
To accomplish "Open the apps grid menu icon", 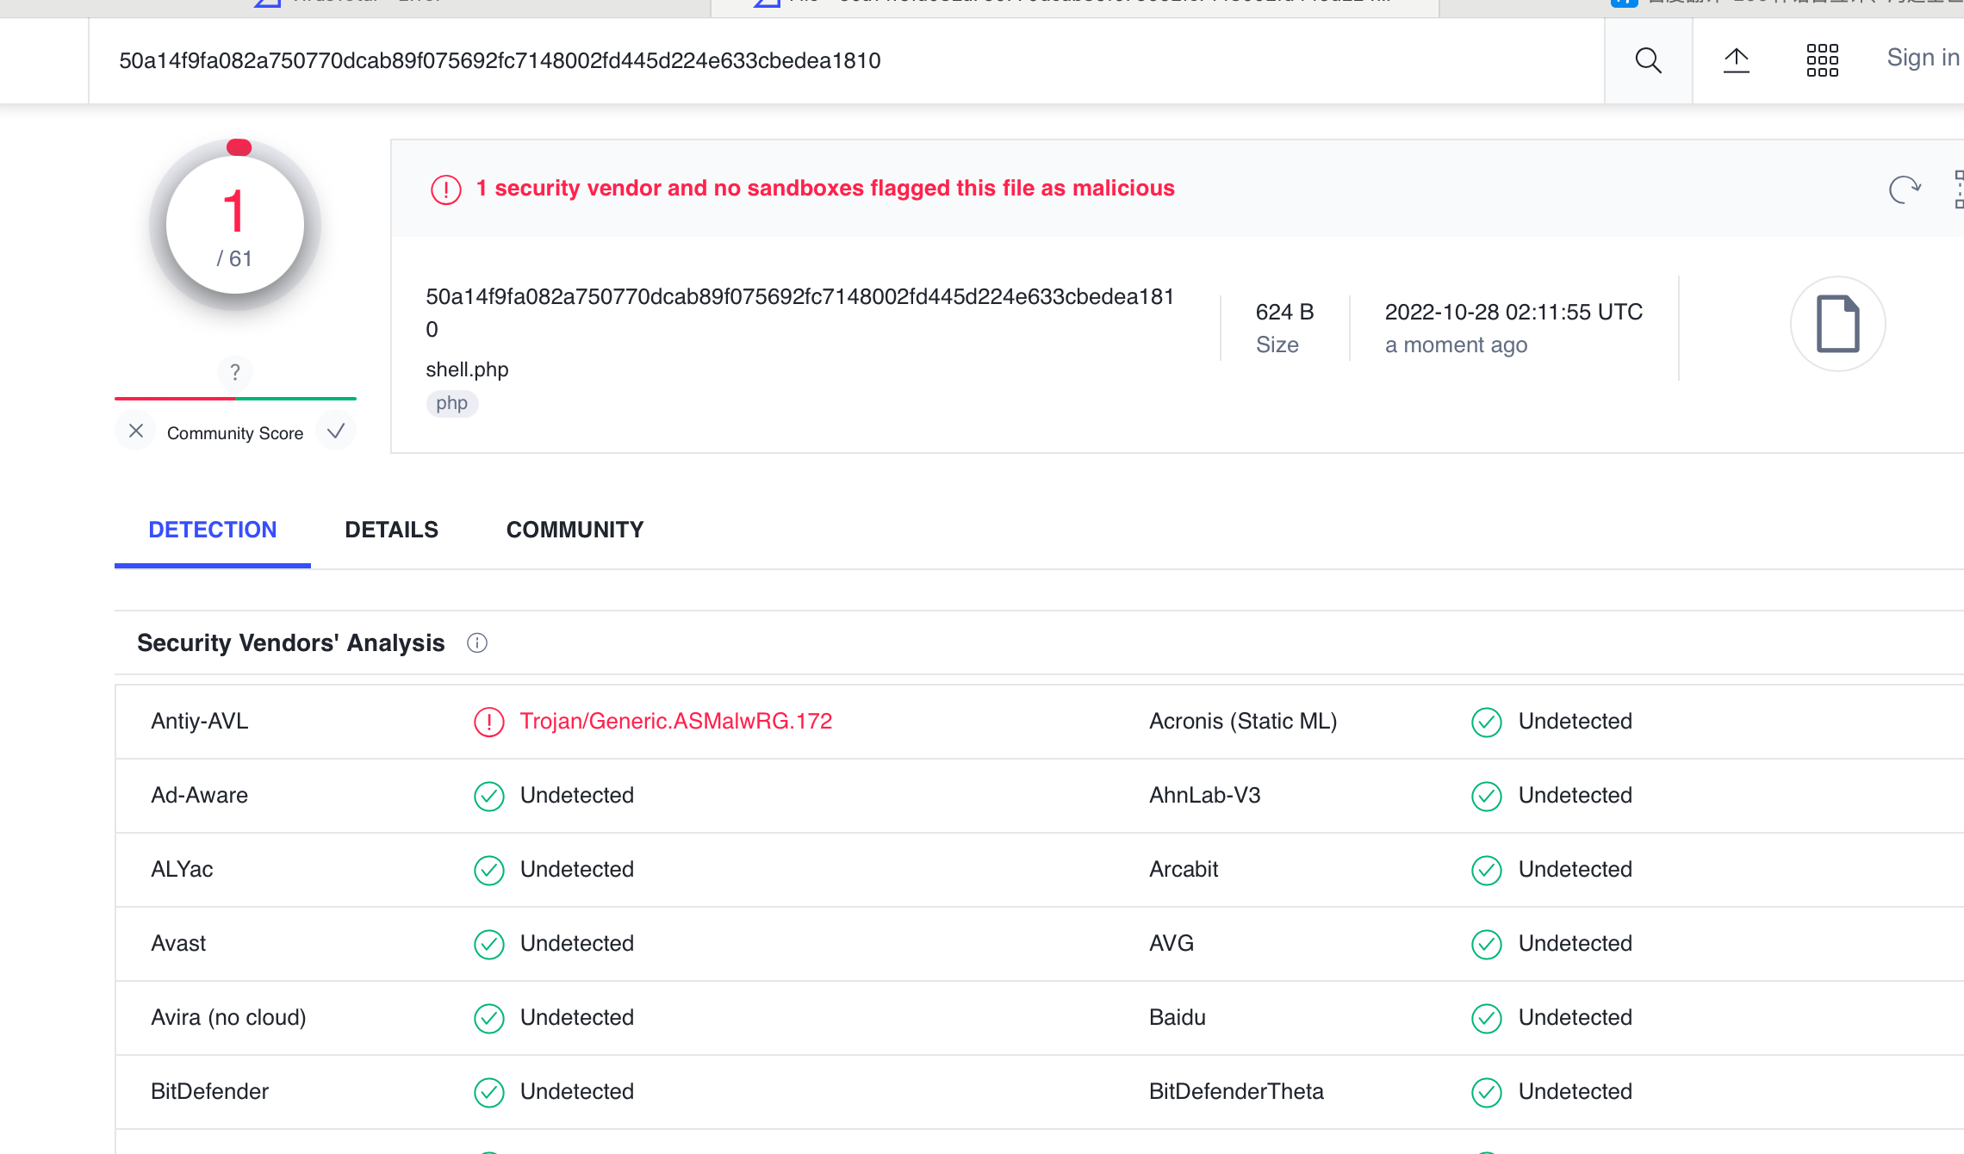I will [1822, 60].
